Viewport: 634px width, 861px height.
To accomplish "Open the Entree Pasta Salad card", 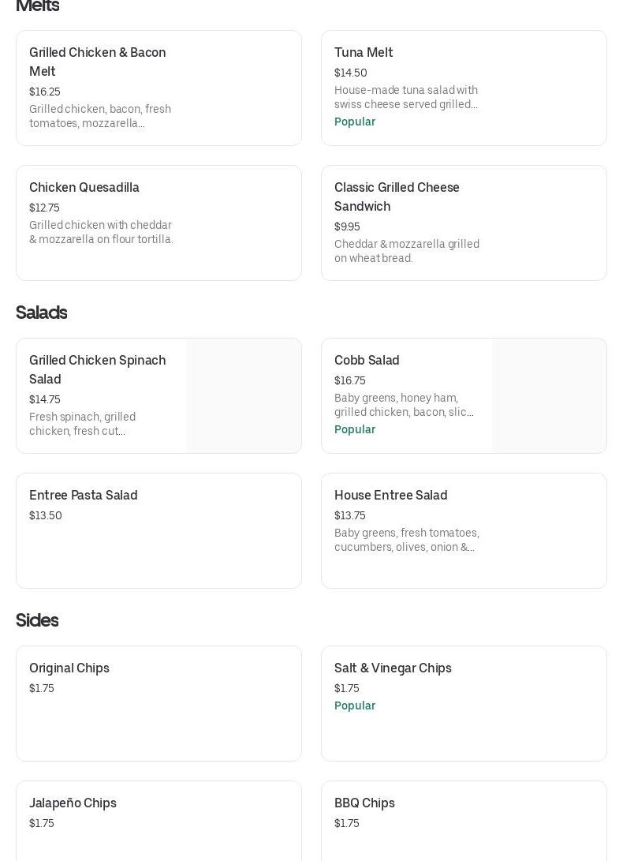I will point(84,496).
